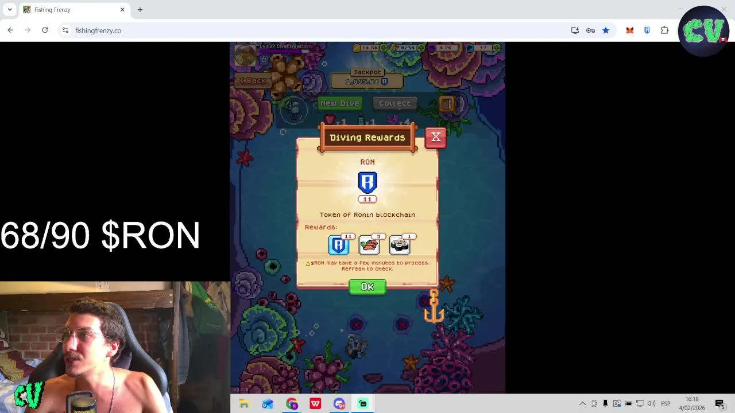This screenshot has width=735, height=413.
Task: Bookmark this page with the star
Action: coord(606,30)
